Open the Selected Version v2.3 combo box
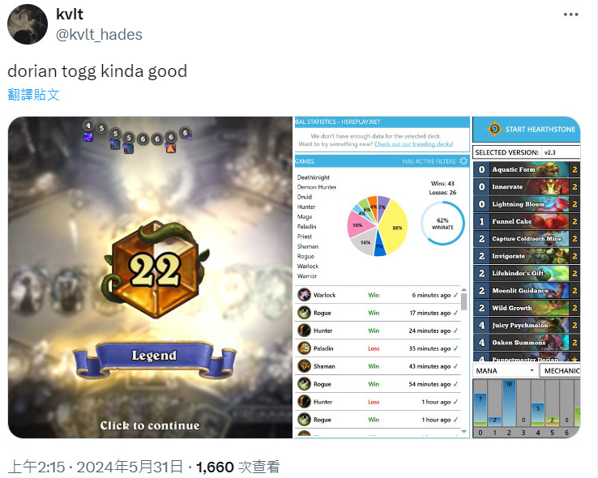This screenshot has height=478, width=598. (561, 152)
